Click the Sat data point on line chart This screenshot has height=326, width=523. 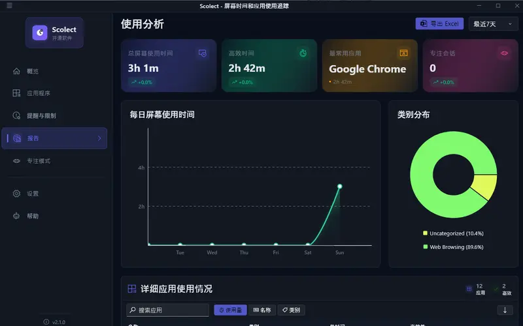pos(307,245)
